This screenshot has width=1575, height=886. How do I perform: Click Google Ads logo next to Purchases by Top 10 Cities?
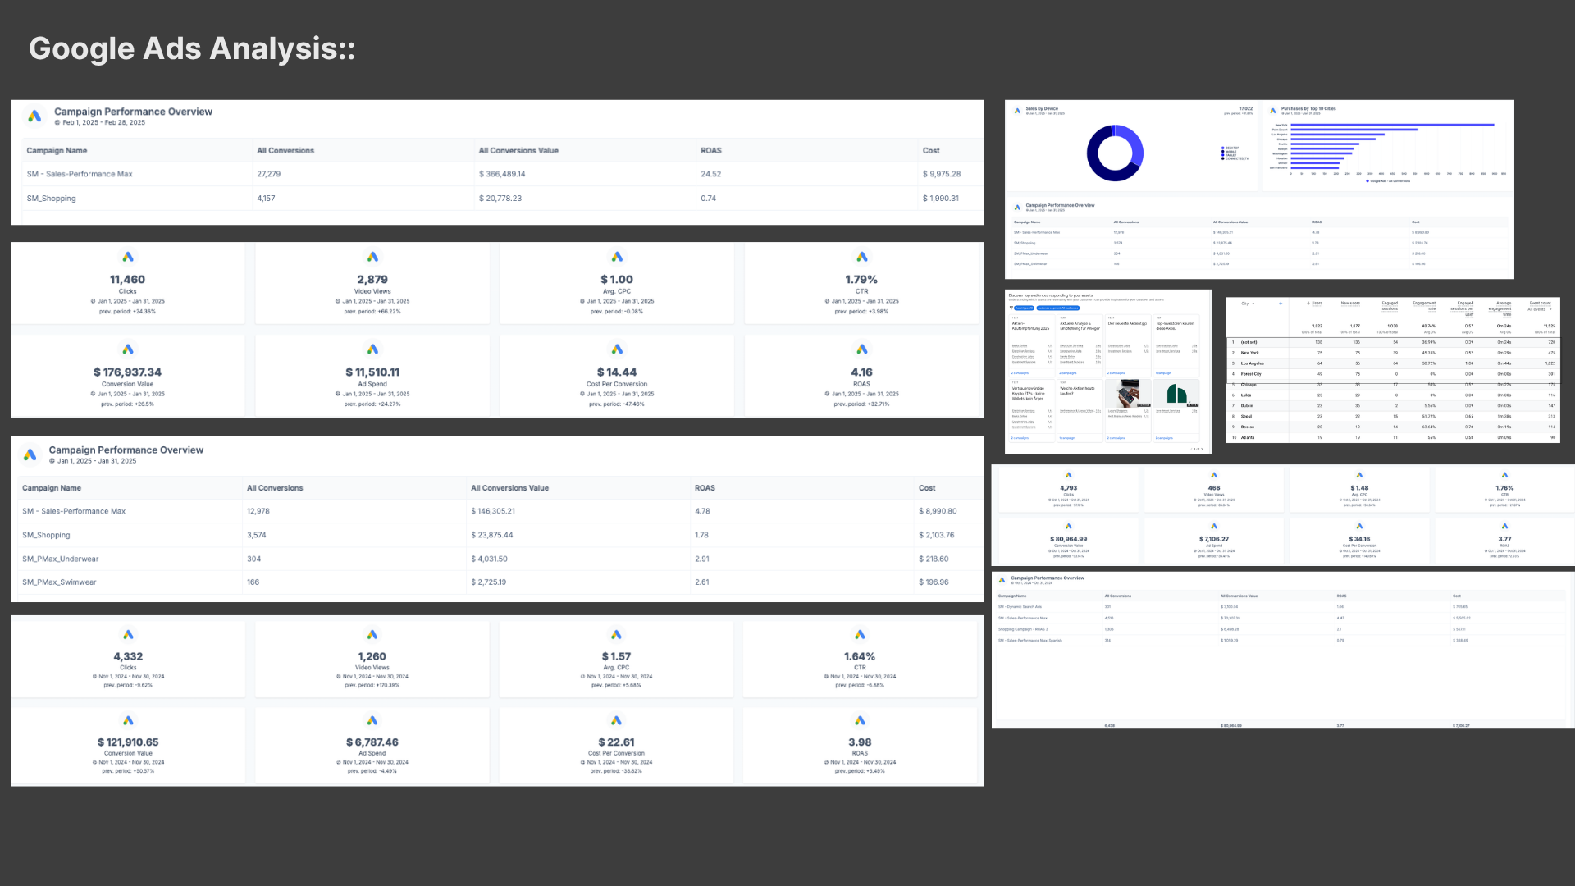click(x=1273, y=110)
